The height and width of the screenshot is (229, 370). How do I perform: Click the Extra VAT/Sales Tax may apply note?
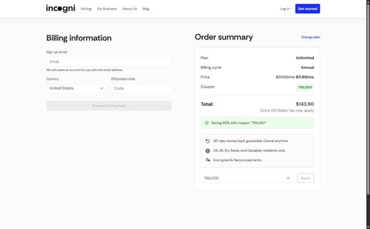tap(287, 110)
